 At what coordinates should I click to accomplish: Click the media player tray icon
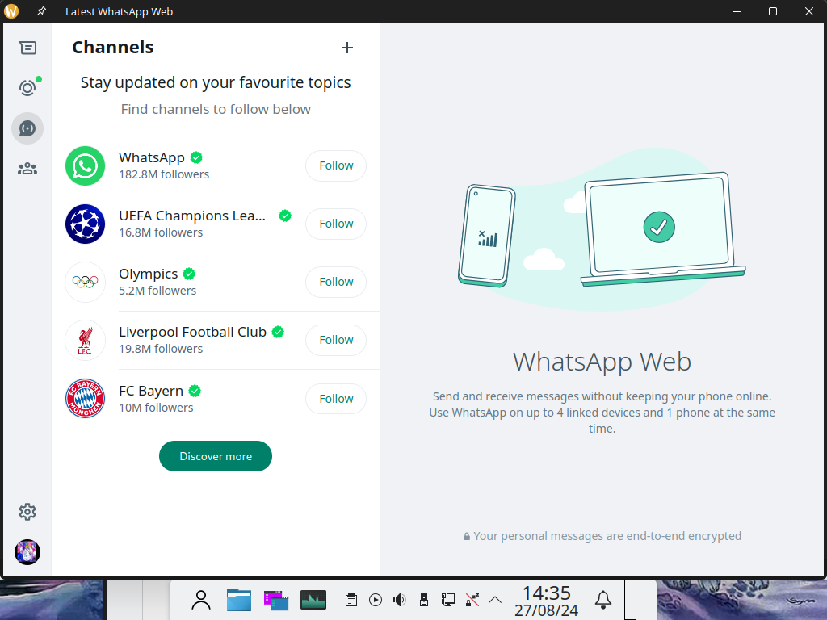(x=376, y=600)
